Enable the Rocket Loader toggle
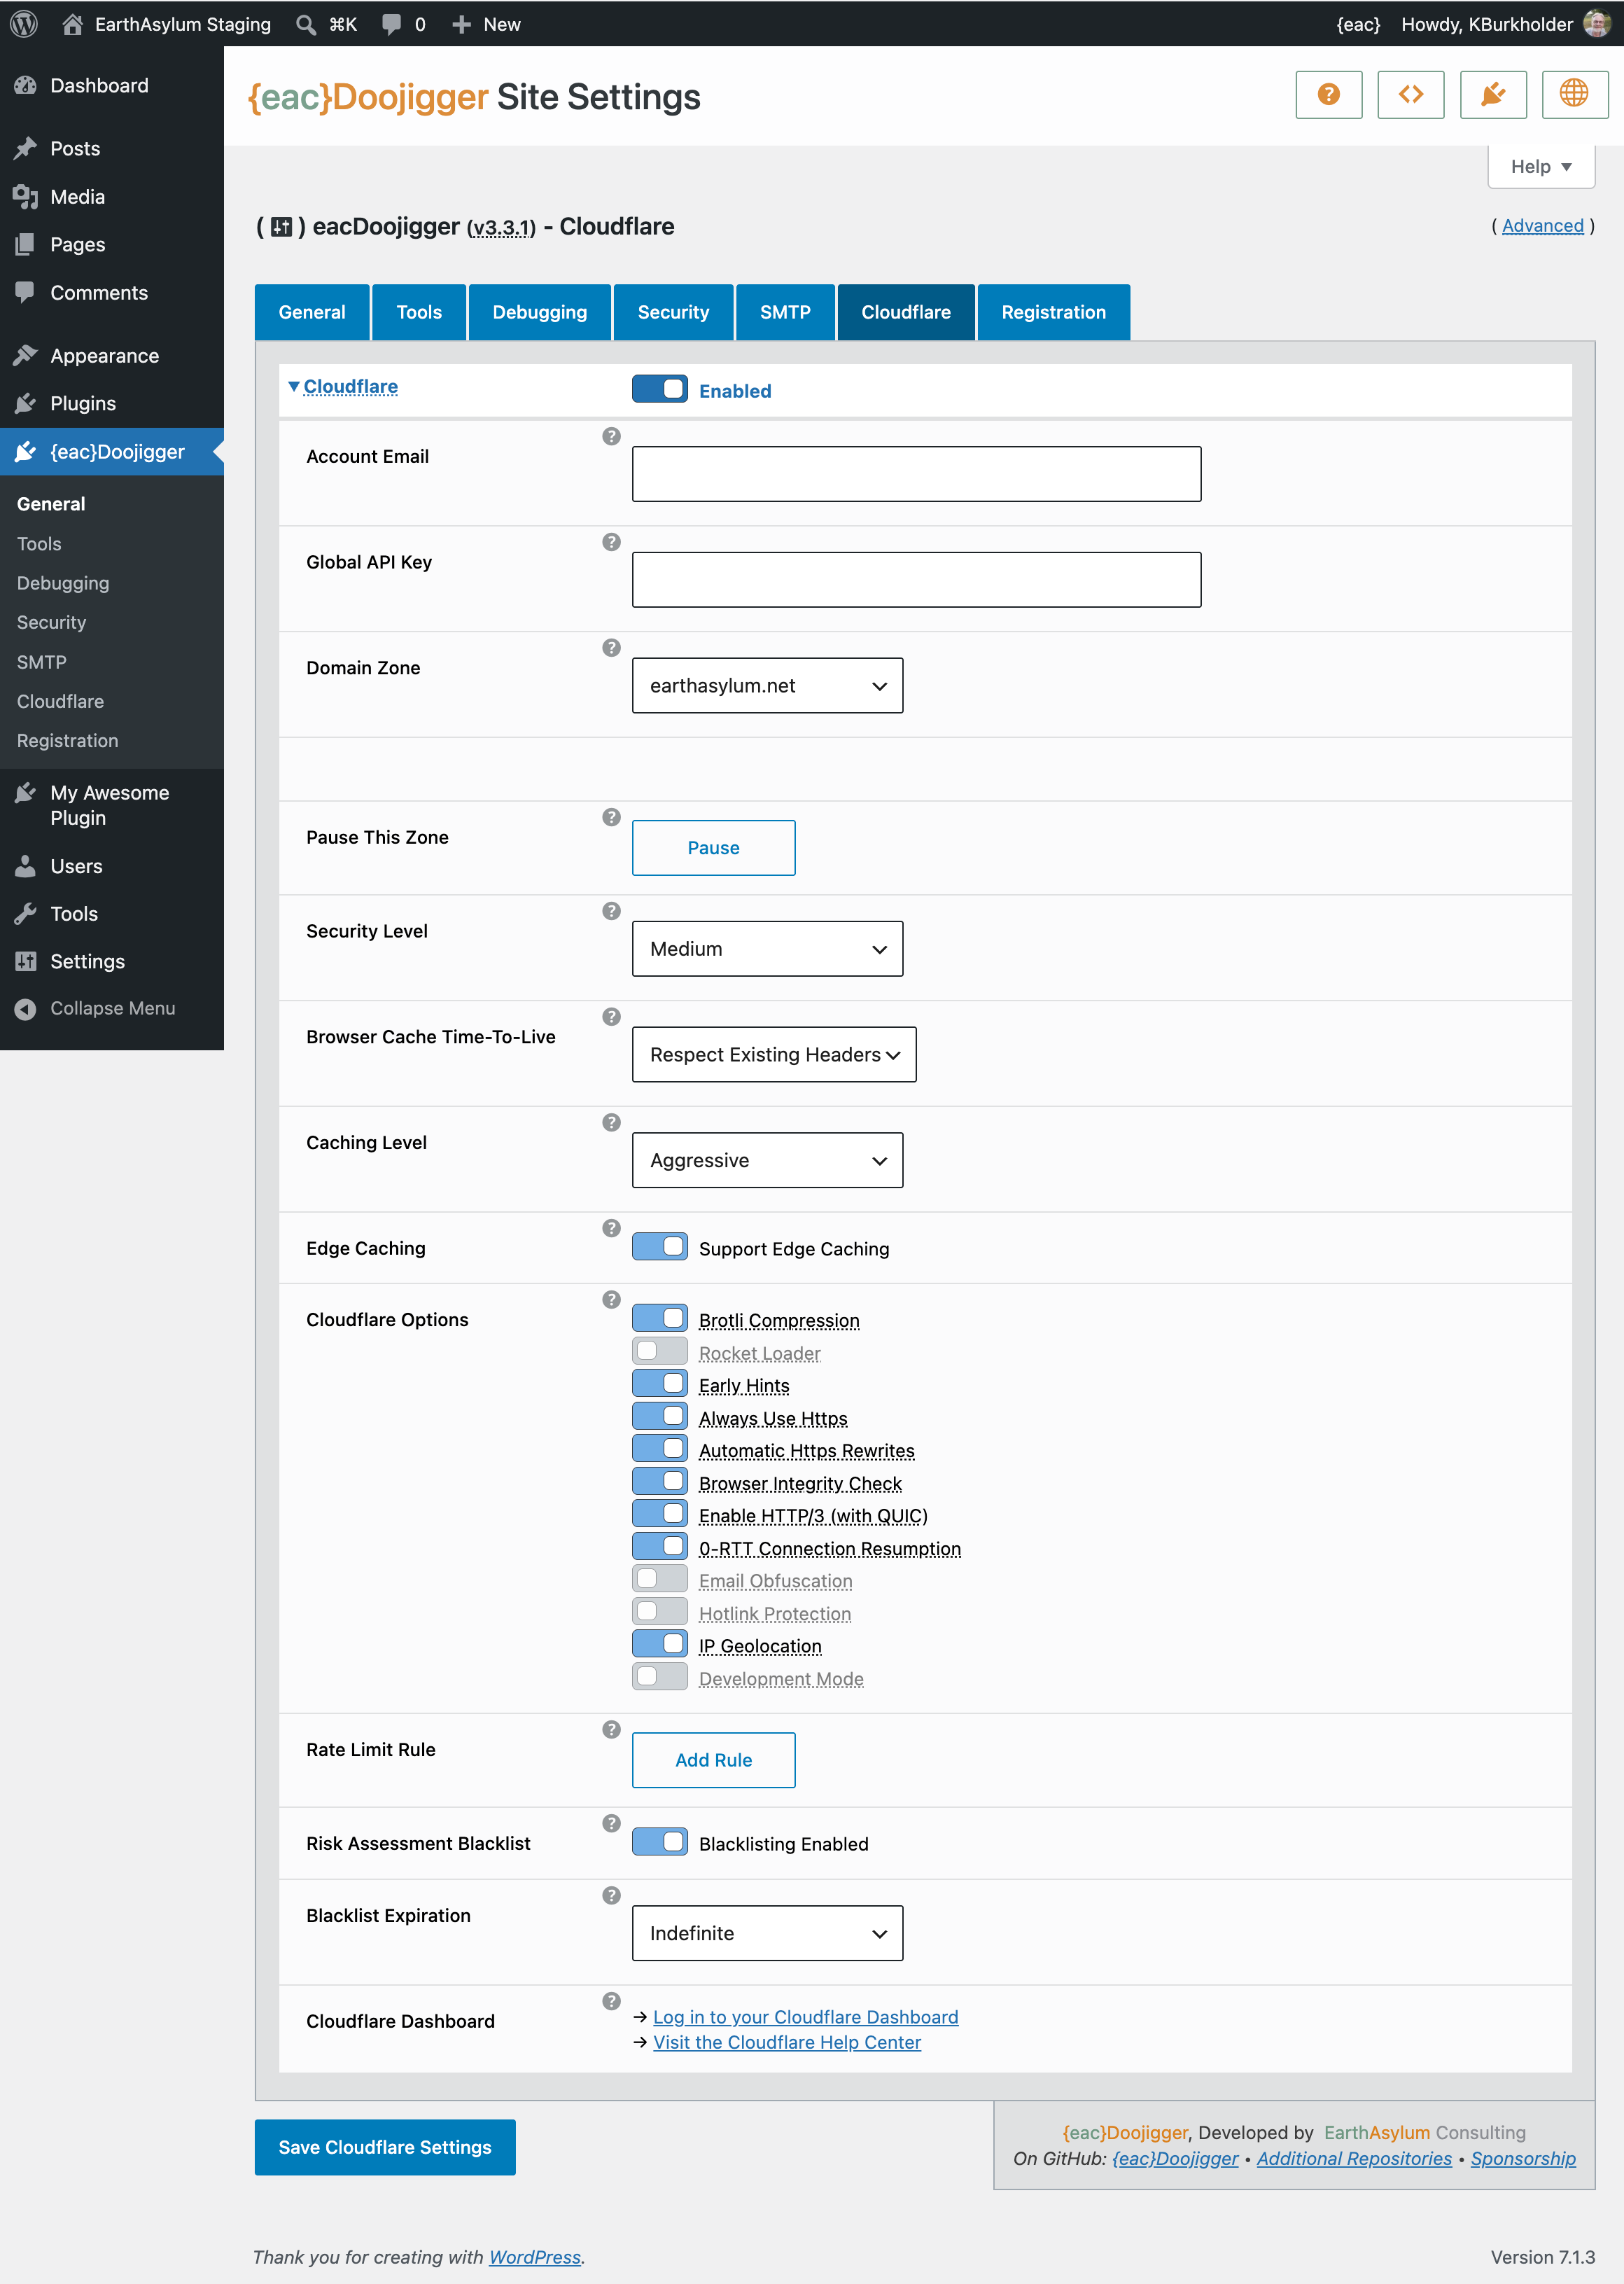1624x2284 pixels. pos(660,1352)
